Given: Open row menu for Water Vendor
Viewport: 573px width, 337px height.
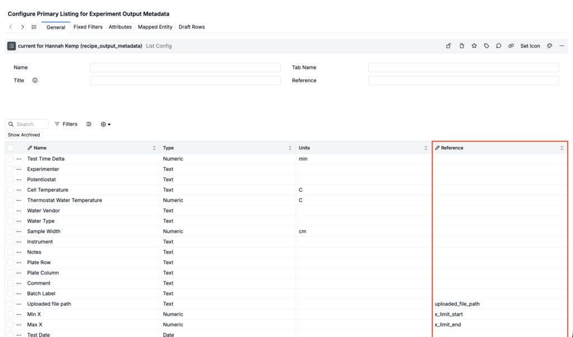Looking at the screenshot, I should pyautogui.click(x=18, y=211).
